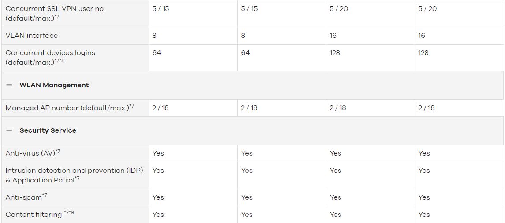The image size is (505, 223).
Task: Click the Content filtering row label
Action: click(34, 215)
